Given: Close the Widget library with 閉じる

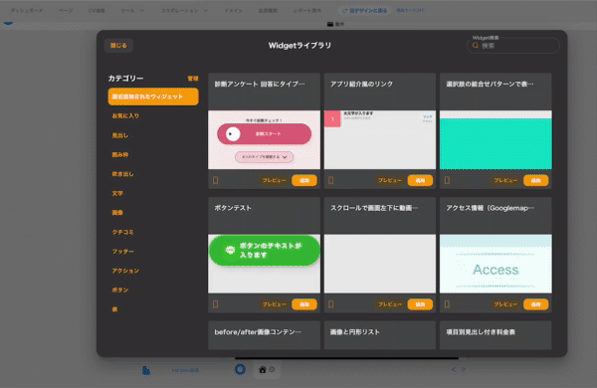Looking at the screenshot, I should [118, 46].
